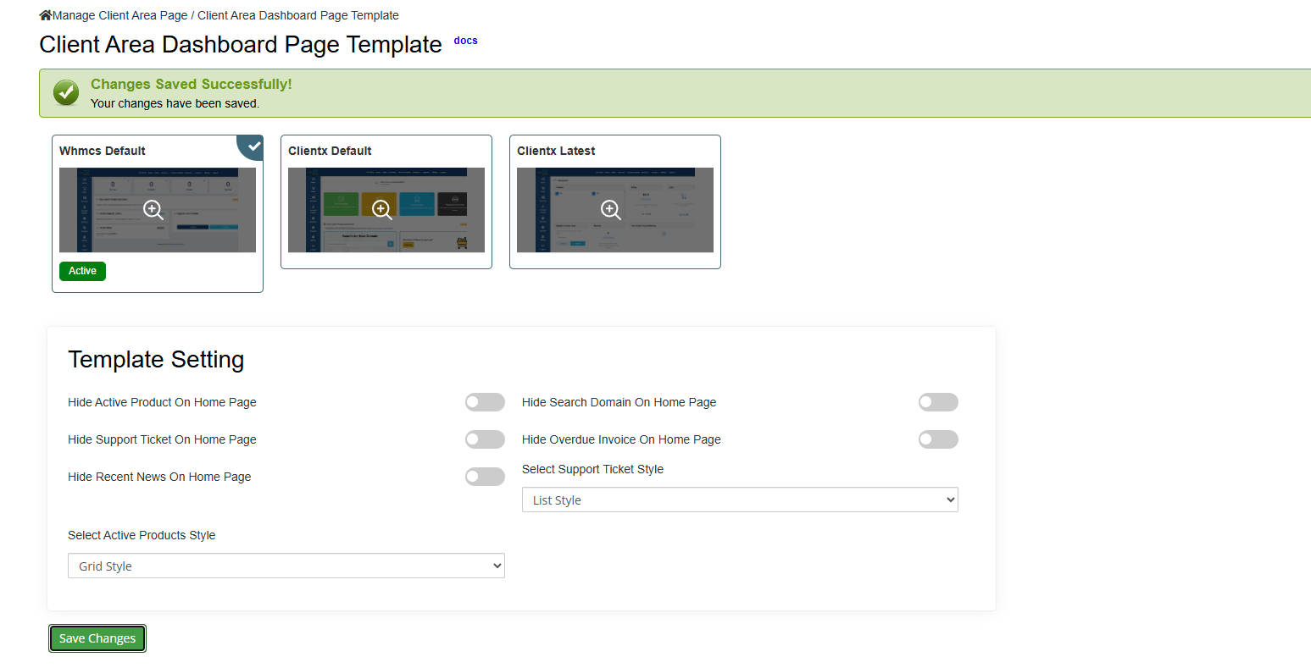This screenshot has width=1311, height=668.
Task: Zoom into the Clientx Default template preview
Action: pos(382,210)
